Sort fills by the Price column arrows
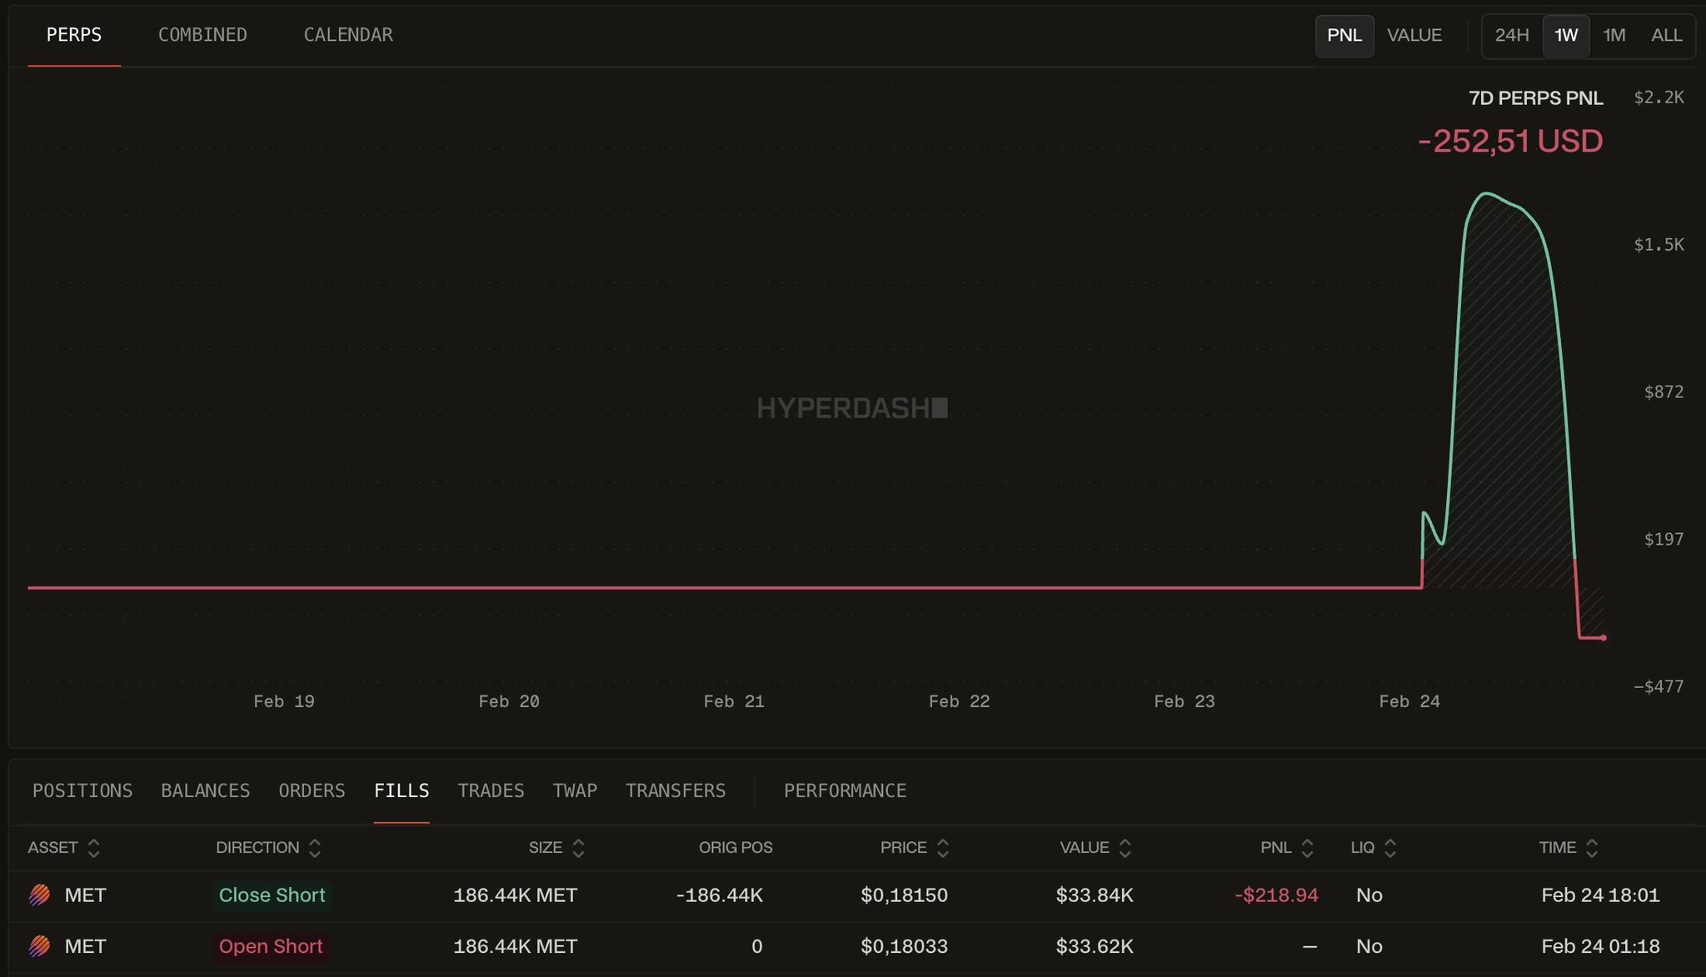This screenshot has height=977, width=1706. (x=943, y=848)
